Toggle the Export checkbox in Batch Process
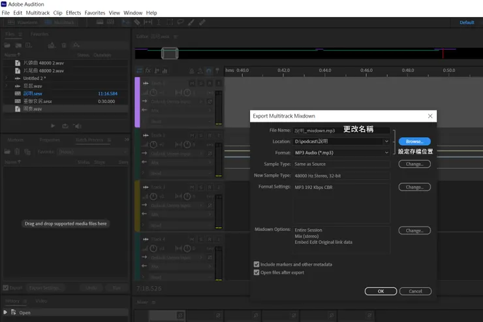Screen dimensions: 483x322 6,287
